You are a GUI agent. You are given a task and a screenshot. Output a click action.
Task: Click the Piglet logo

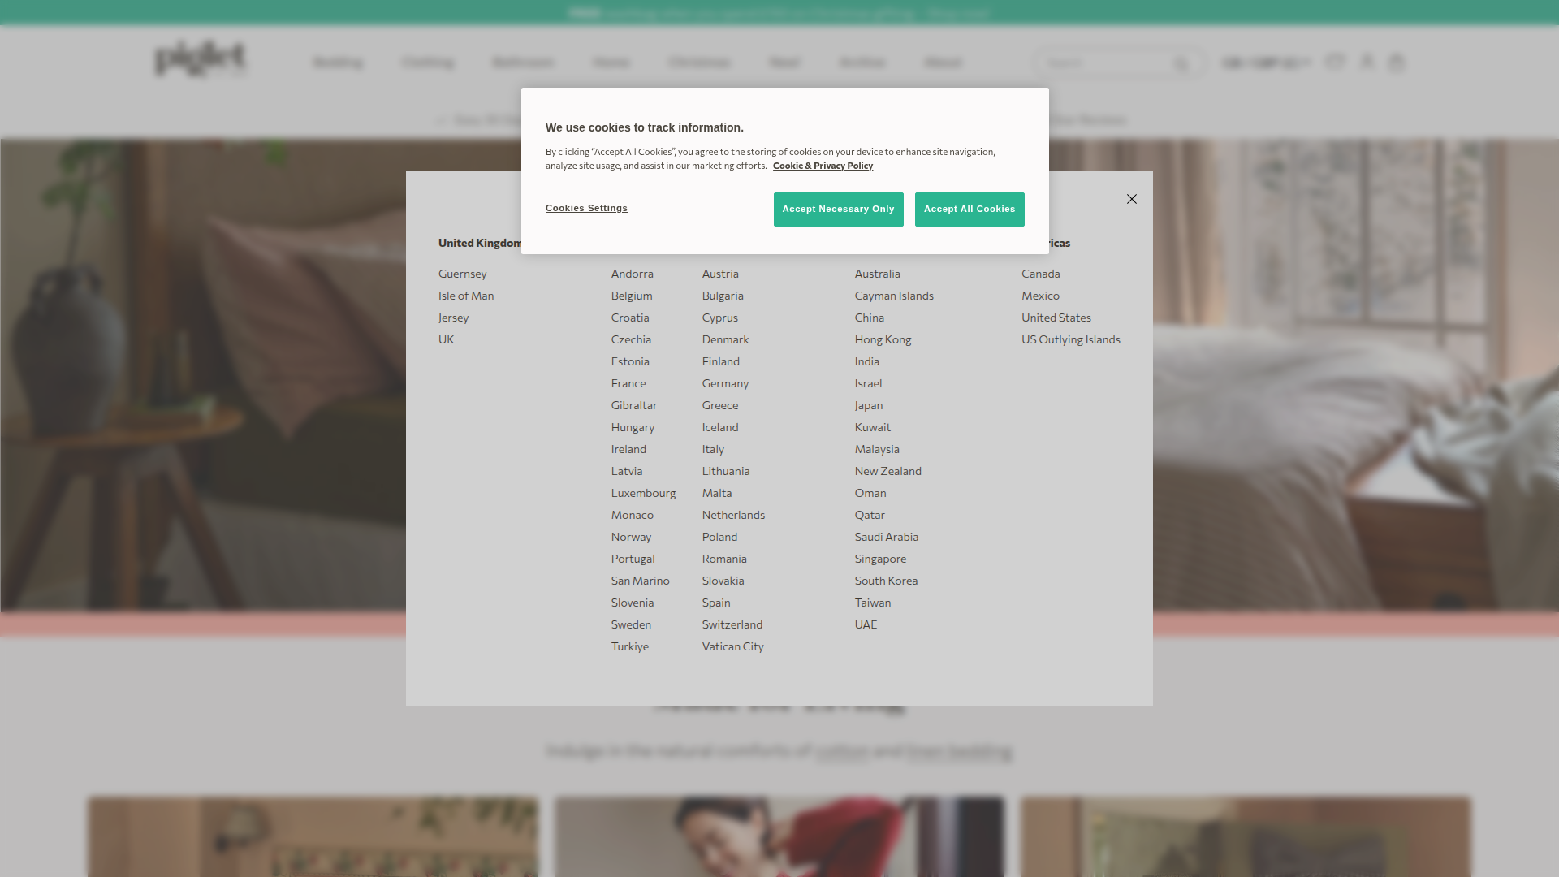coord(200,59)
